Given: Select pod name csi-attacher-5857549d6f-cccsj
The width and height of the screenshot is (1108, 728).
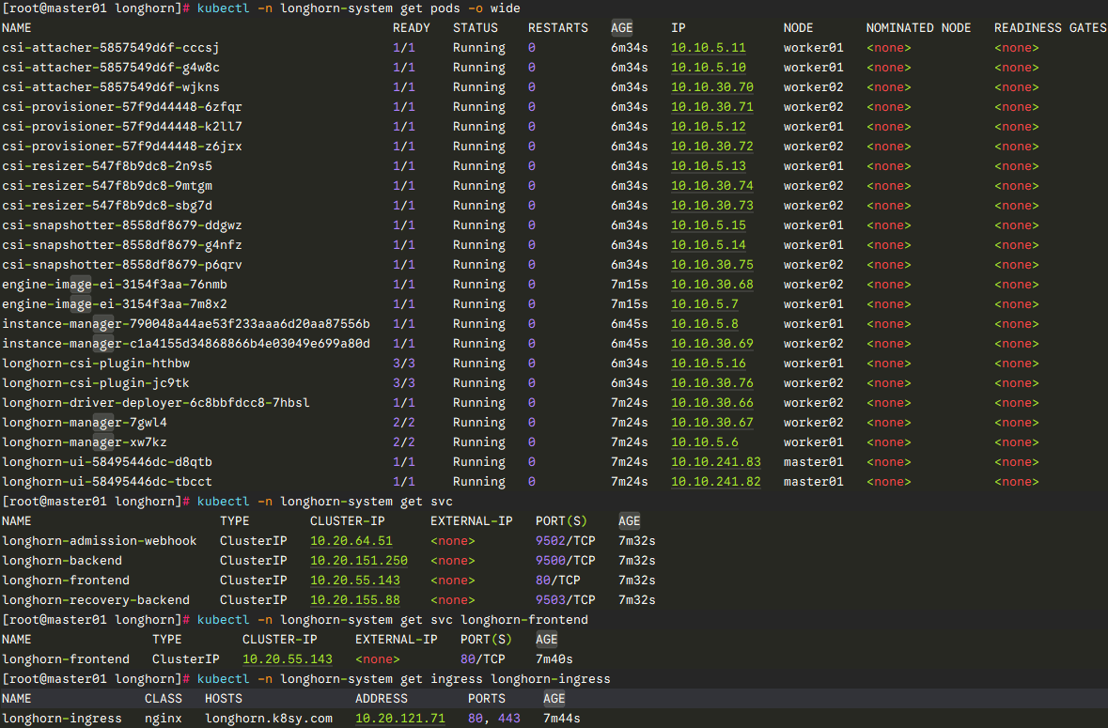Looking at the screenshot, I should pyautogui.click(x=110, y=48).
